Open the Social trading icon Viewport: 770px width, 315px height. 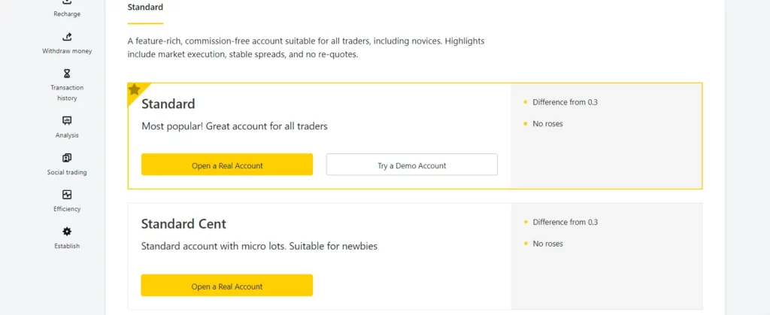point(67,158)
